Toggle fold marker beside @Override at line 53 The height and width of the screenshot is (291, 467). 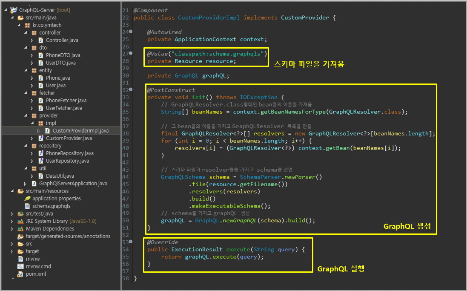click(131, 242)
